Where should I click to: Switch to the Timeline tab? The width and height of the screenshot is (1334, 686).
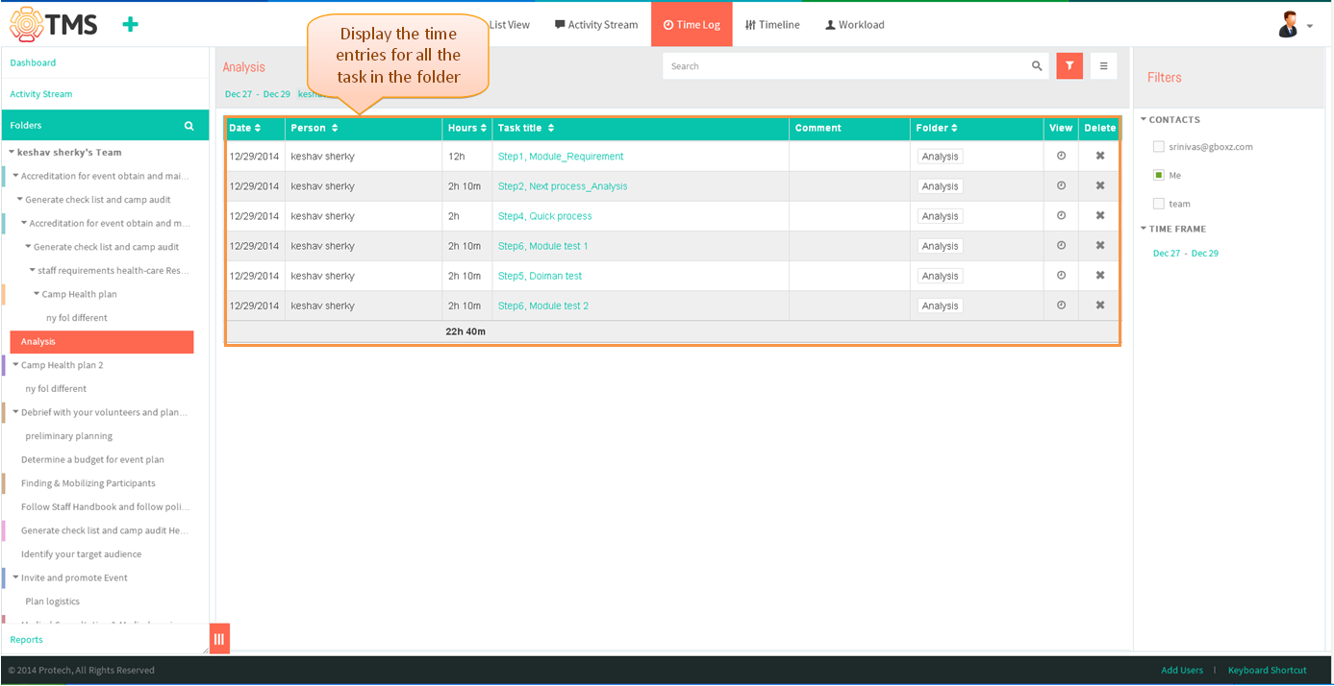(x=772, y=25)
